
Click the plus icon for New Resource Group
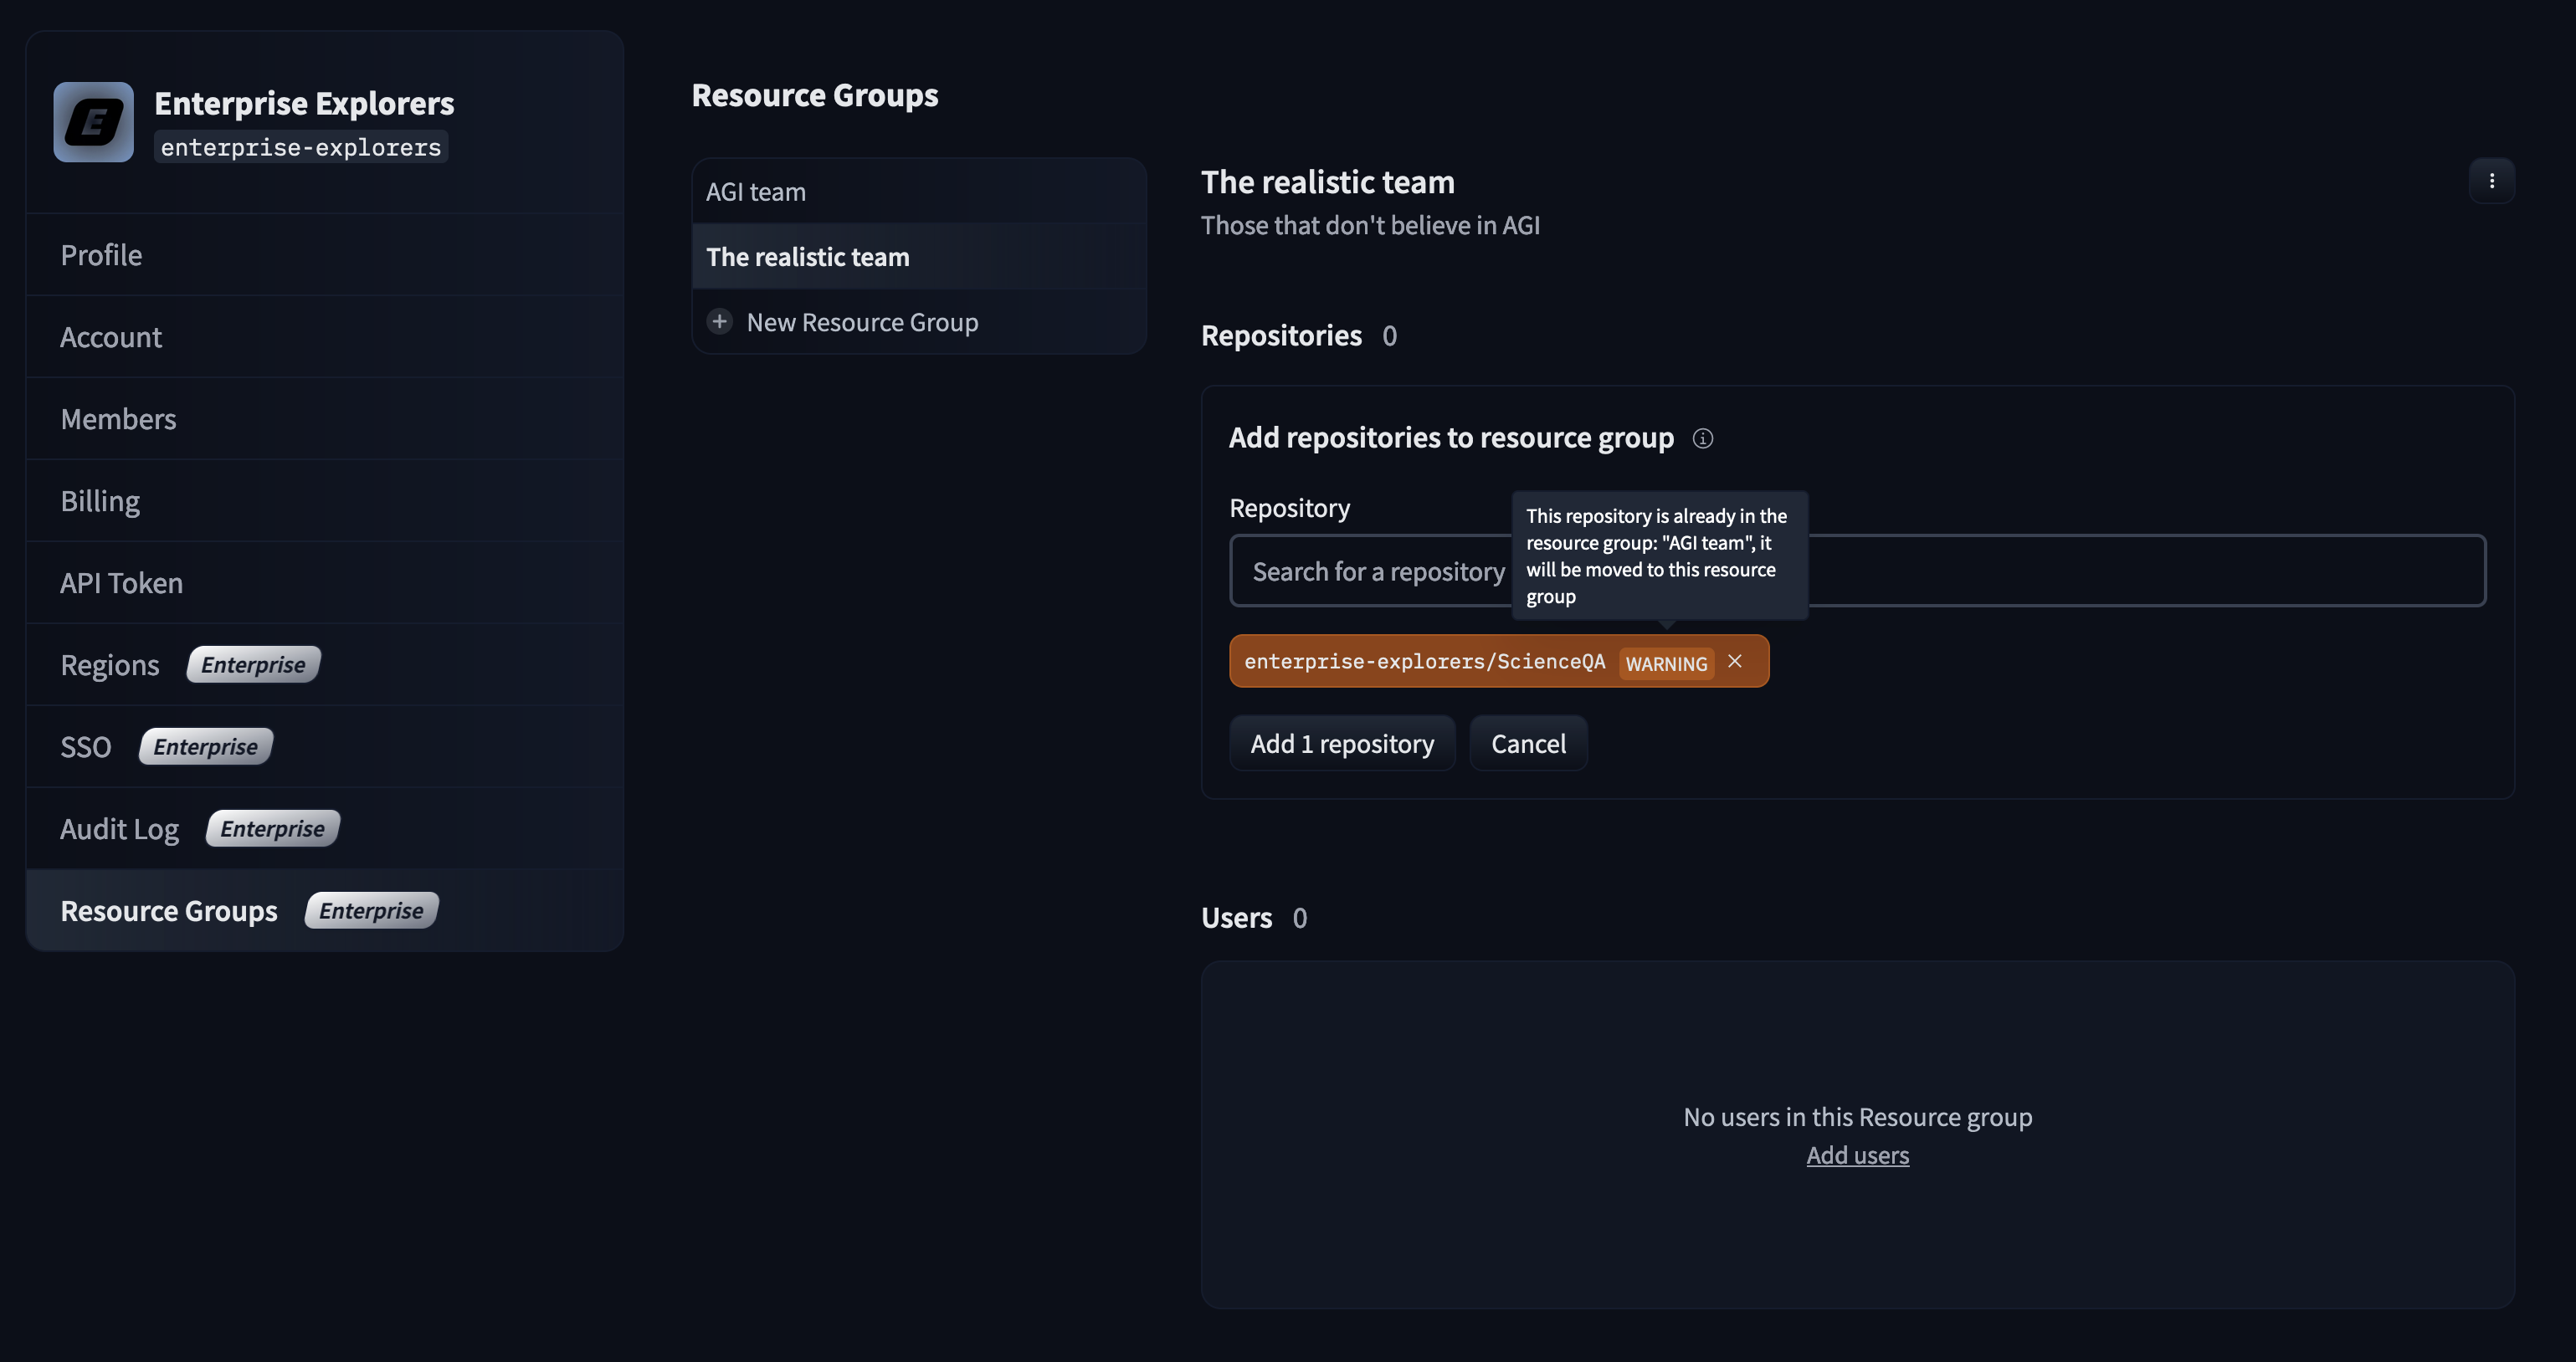(x=719, y=321)
